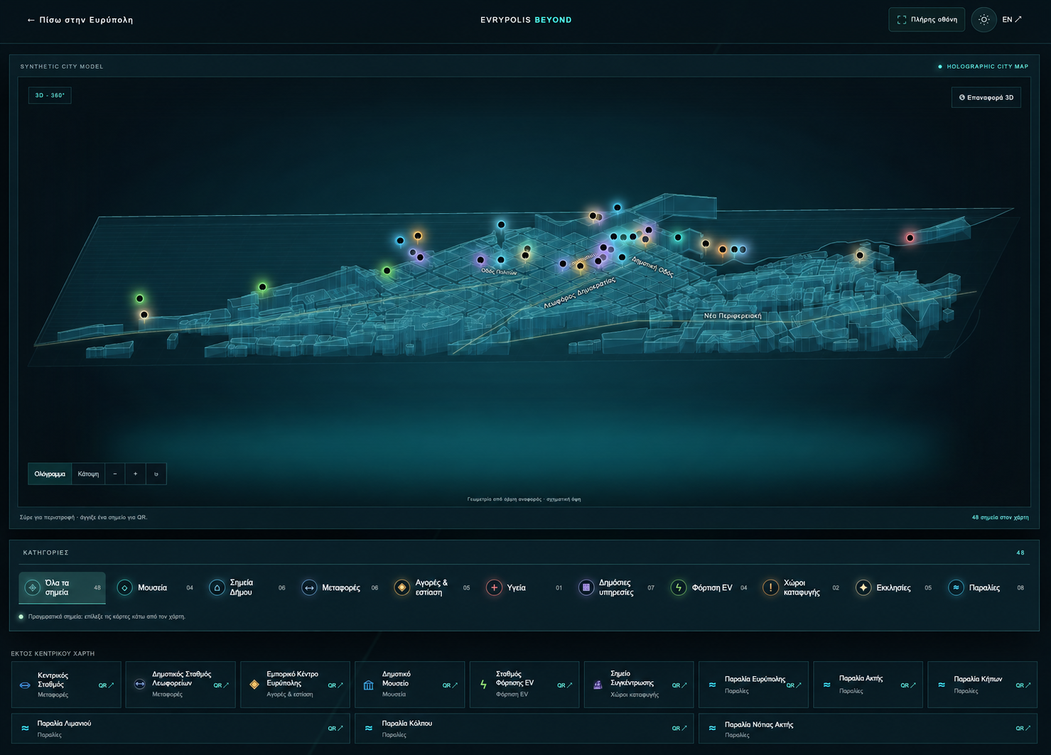The width and height of the screenshot is (1051, 755).
Task: Open the Παραλία Κήπων card
Action: tap(982, 685)
